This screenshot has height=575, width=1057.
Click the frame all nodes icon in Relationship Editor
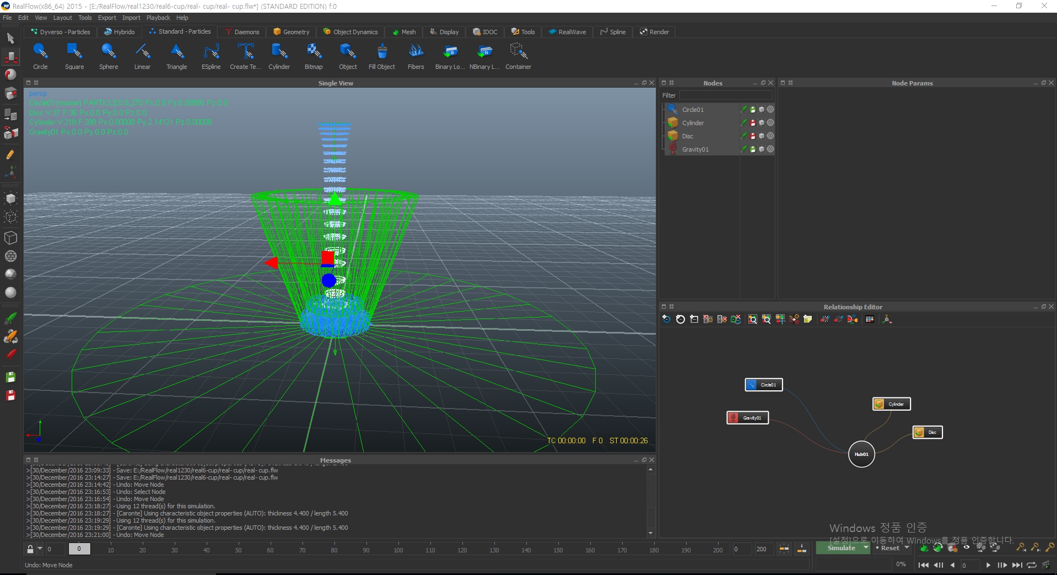click(753, 319)
